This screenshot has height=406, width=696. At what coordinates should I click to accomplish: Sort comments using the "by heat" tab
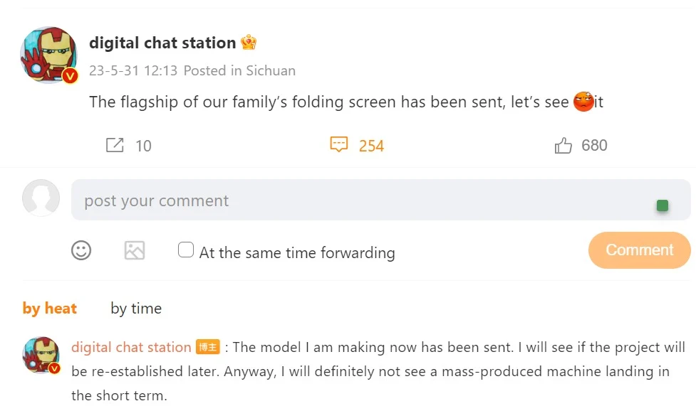tap(50, 308)
